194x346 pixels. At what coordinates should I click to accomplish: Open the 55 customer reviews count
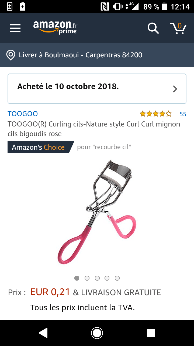coord(183,114)
